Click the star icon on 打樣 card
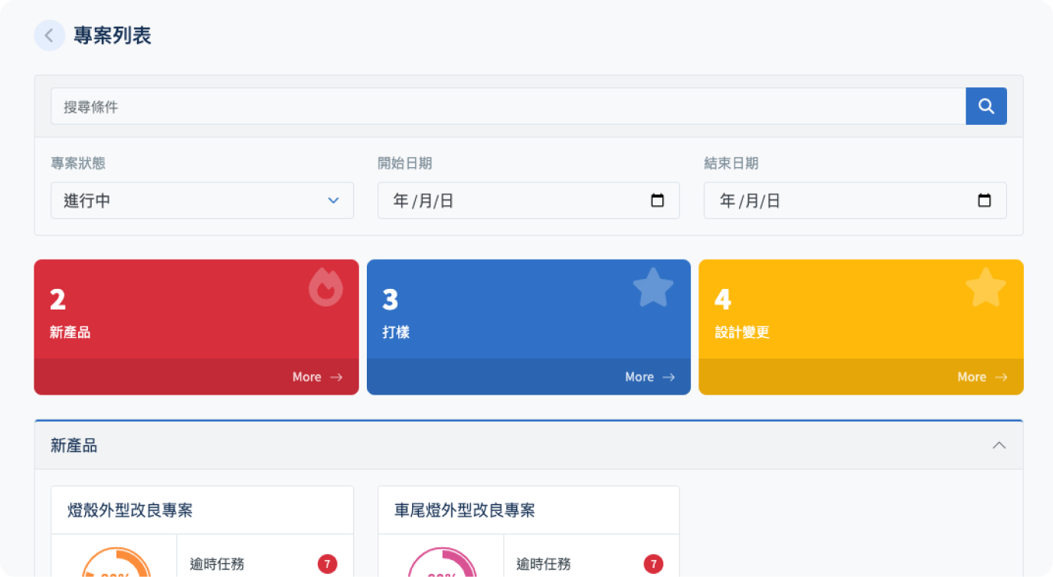Screen dimensions: 1053x577 click(x=652, y=288)
